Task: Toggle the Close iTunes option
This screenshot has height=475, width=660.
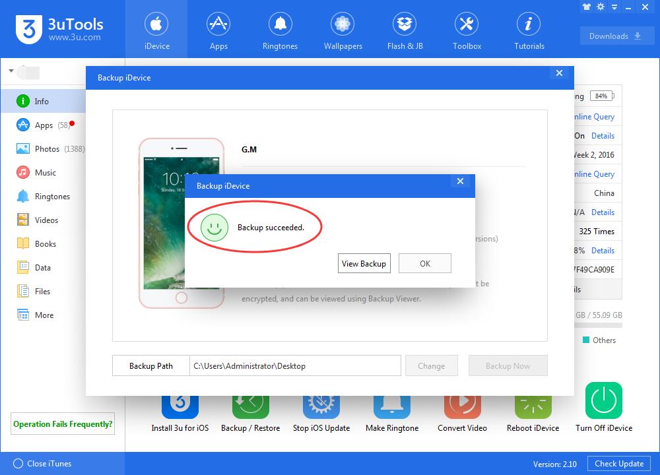Action: [x=42, y=464]
